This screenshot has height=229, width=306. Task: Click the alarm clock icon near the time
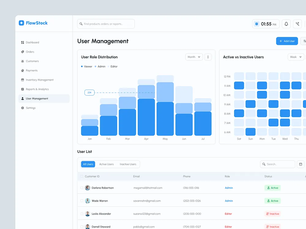[256, 24]
